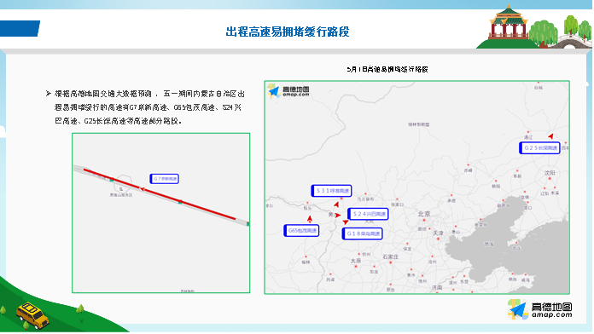Select the G65包茂高速 label box
Screen dimensions: 594x334
[x=301, y=230]
